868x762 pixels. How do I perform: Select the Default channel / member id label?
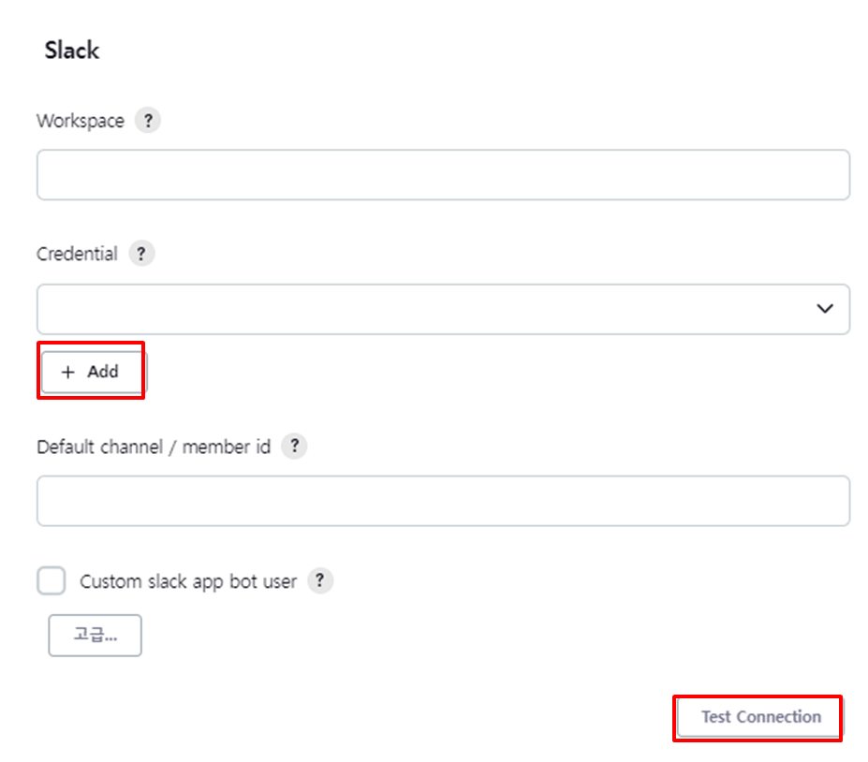[x=154, y=447]
